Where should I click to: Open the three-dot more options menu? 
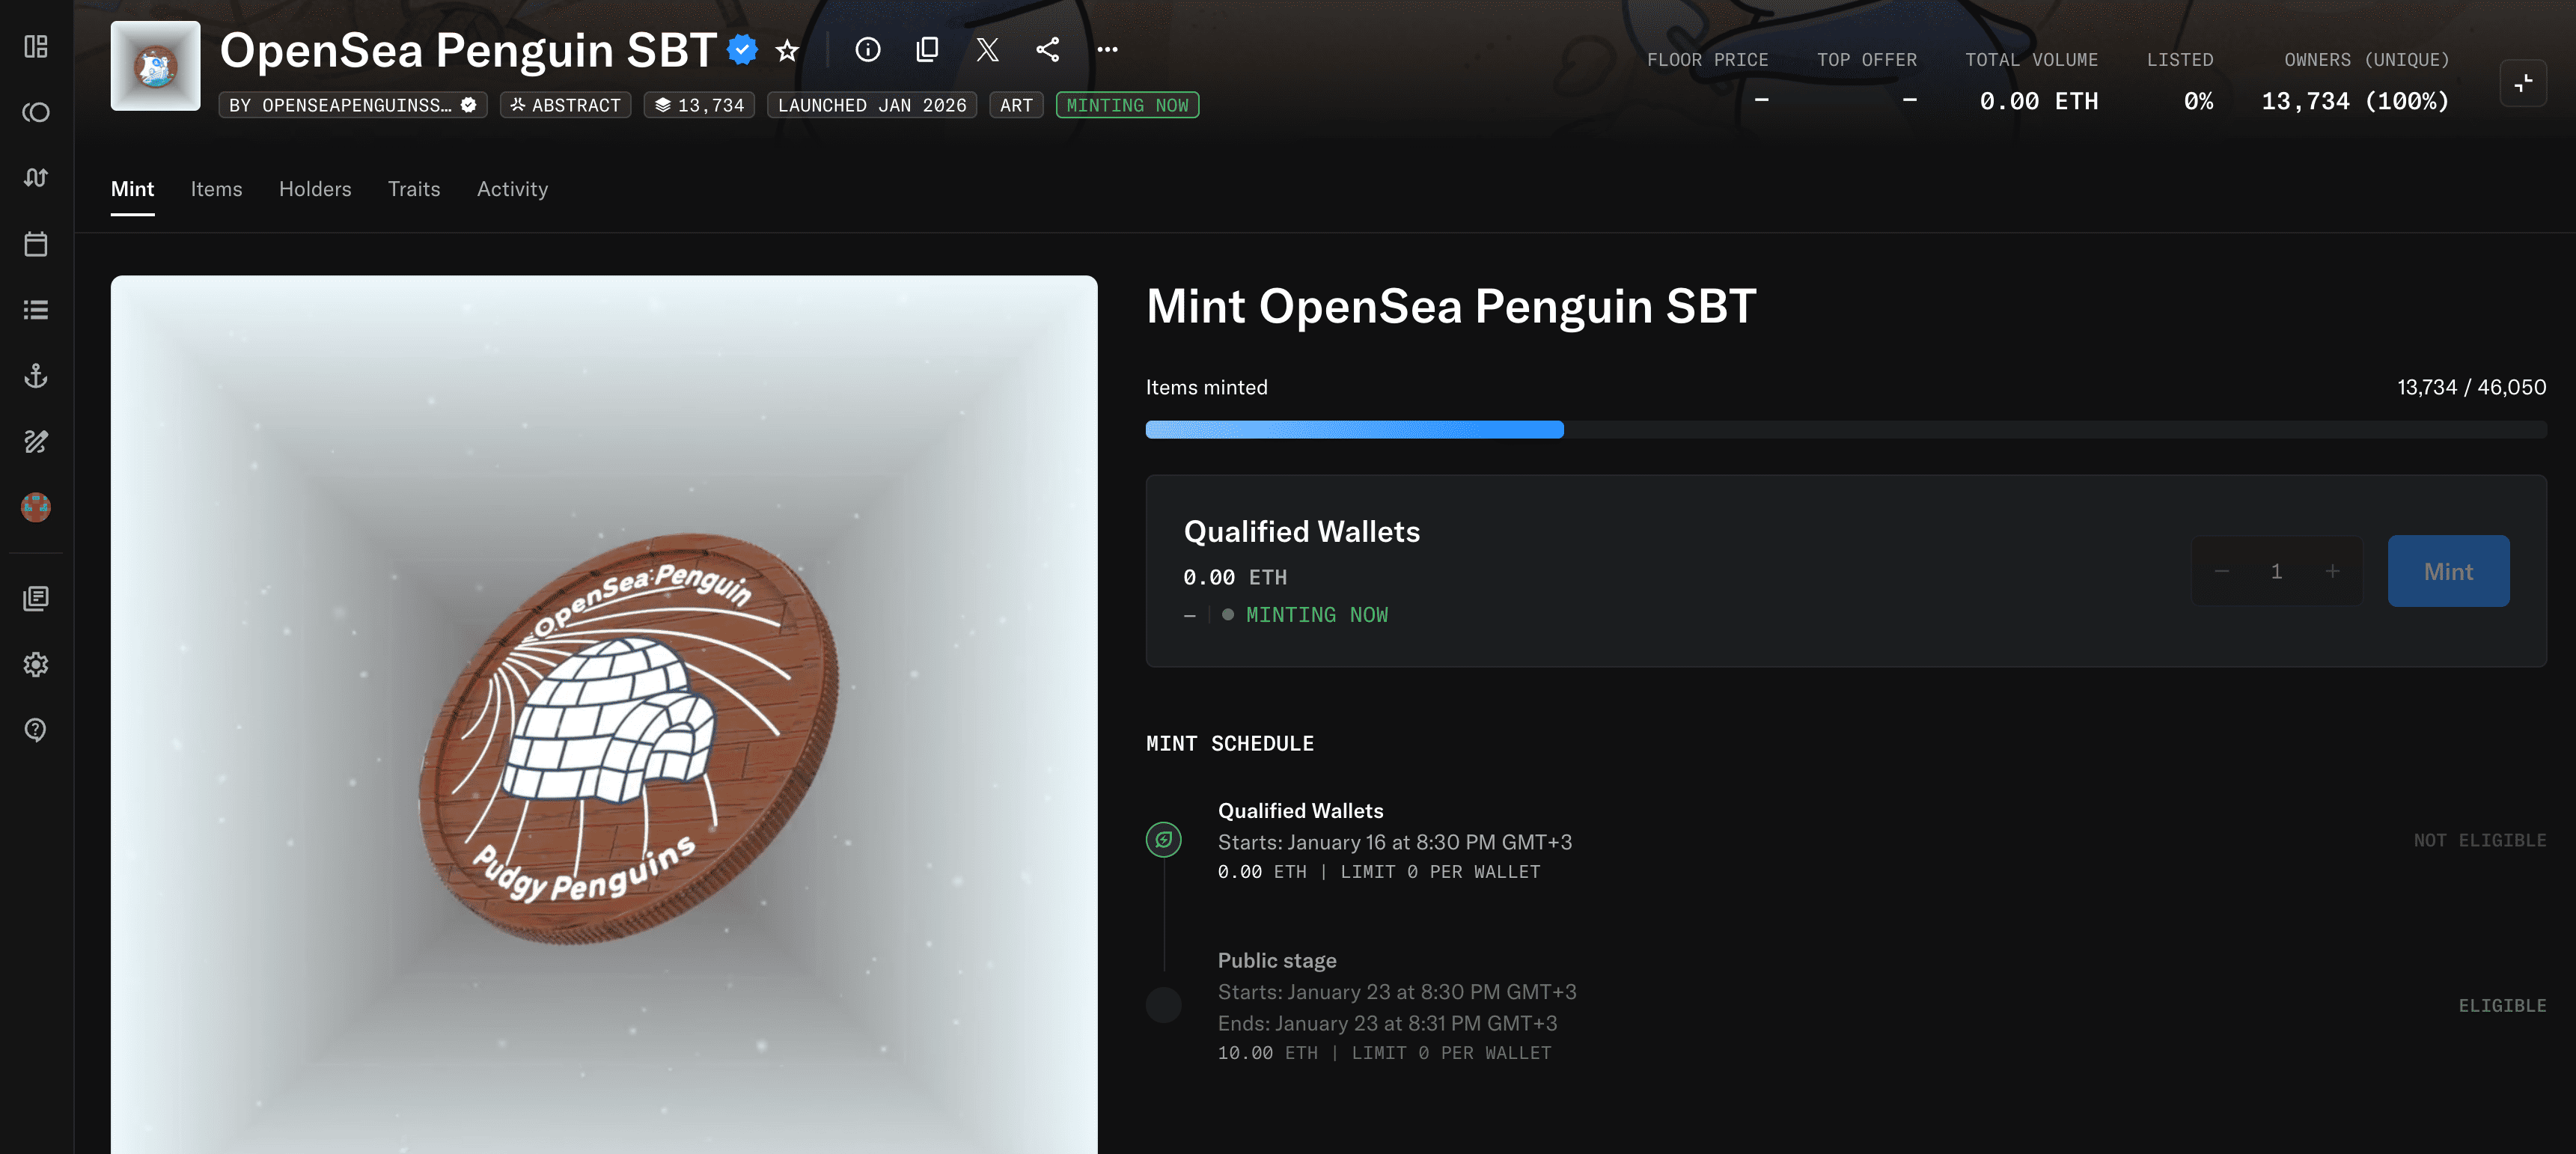click(1107, 50)
